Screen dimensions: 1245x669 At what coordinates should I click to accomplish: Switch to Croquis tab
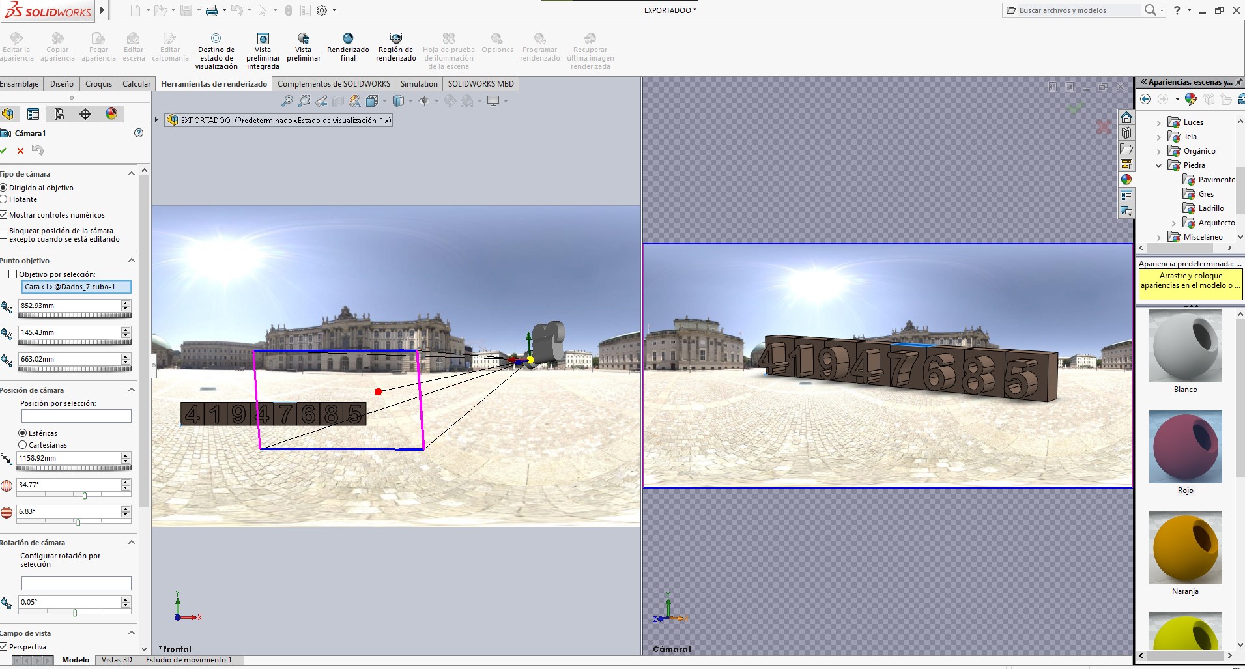tap(98, 83)
